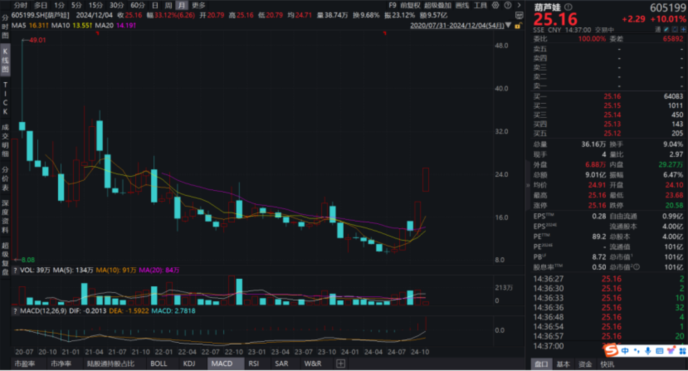
Task: Select the 60分 period button
Action: click(x=138, y=5)
